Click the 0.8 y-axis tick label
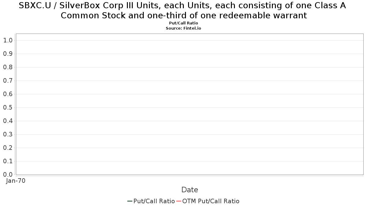The height and width of the screenshot is (206, 367). 7,67
